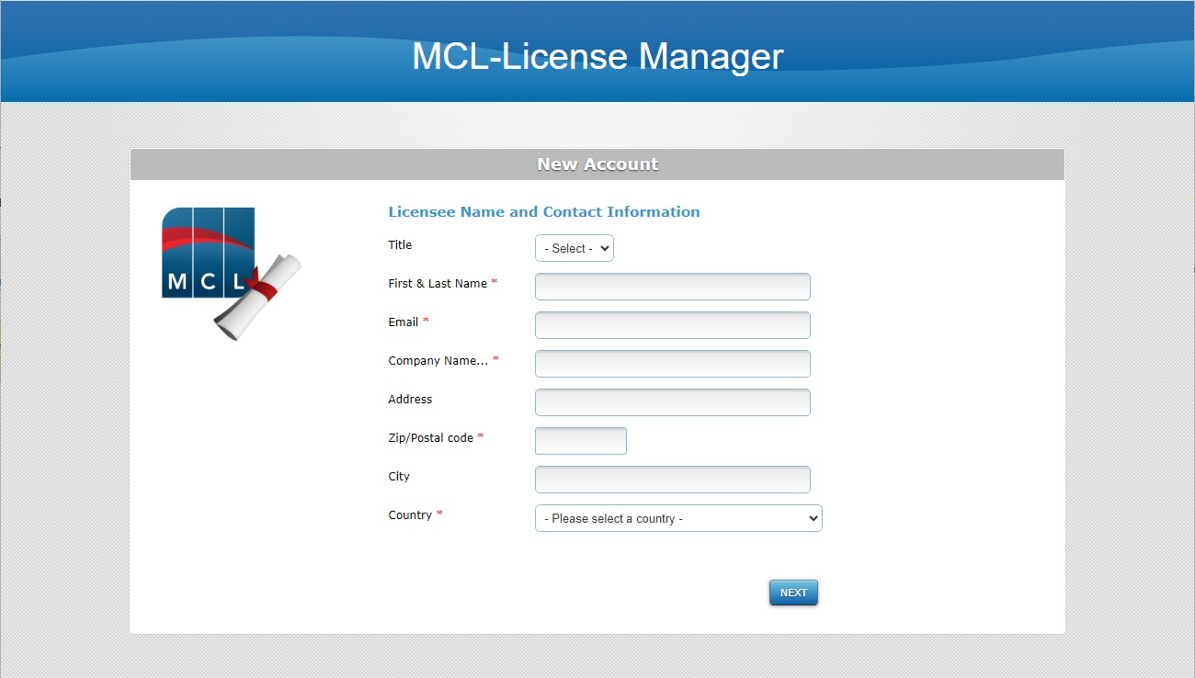Image resolution: width=1195 pixels, height=678 pixels.
Task: Open the Title select dropdown
Action: click(575, 248)
